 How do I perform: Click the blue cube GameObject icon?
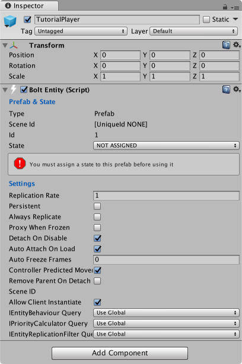coord(10,21)
